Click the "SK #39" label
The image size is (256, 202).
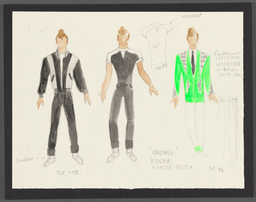[x=67, y=173]
